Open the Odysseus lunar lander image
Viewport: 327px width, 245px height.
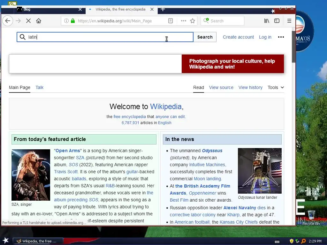(260, 171)
